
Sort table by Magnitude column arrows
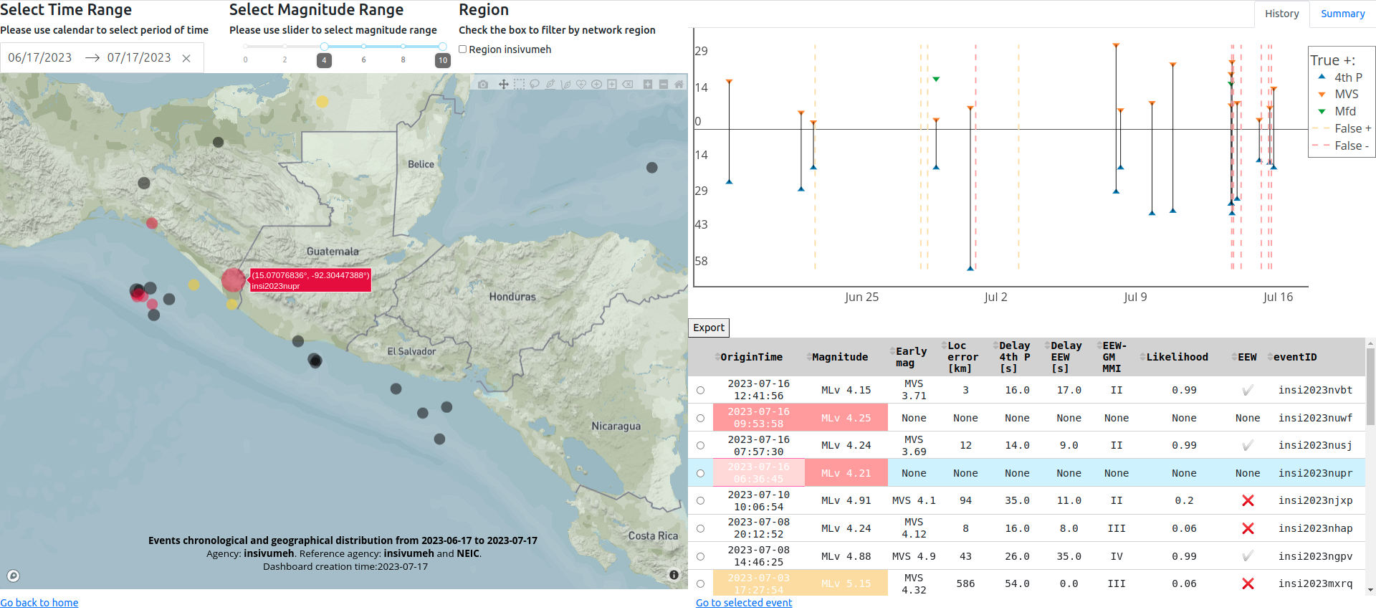[x=809, y=357]
